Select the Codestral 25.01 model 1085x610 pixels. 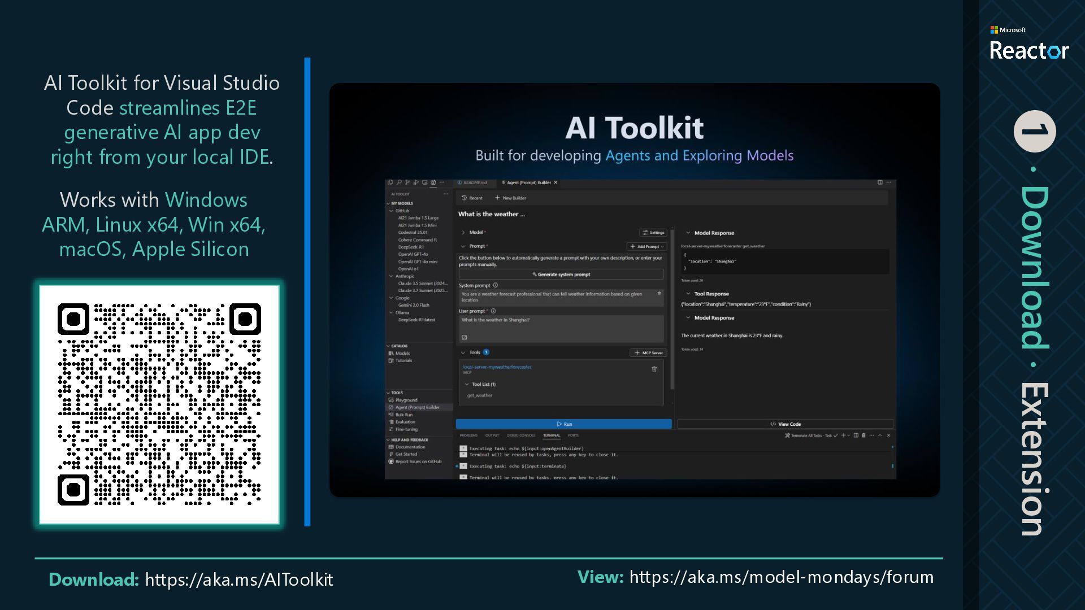pyautogui.click(x=413, y=233)
